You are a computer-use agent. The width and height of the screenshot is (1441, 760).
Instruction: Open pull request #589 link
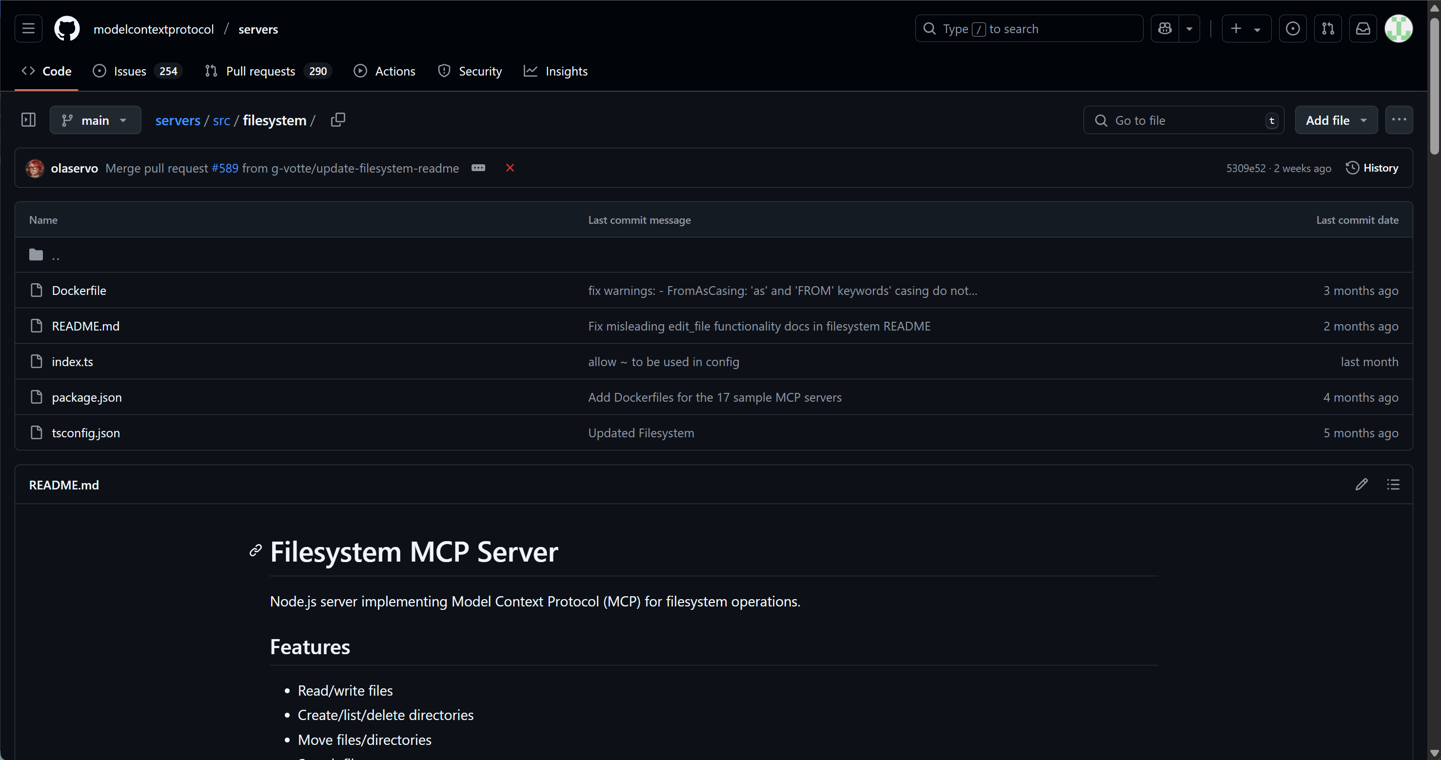(225, 168)
